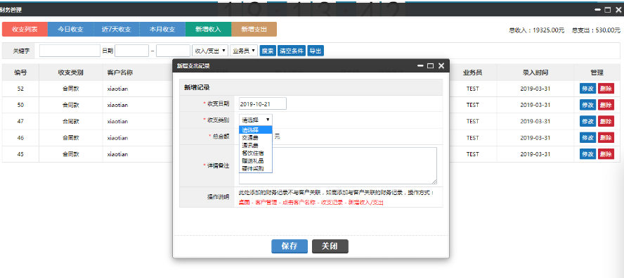Click the 录入时间 column header
This screenshot has width=624, height=278.
(535, 72)
